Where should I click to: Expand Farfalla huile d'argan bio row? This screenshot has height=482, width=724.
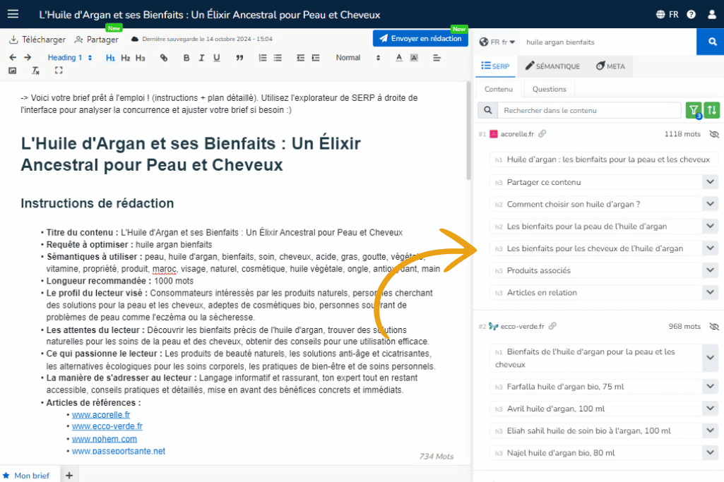pos(710,387)
